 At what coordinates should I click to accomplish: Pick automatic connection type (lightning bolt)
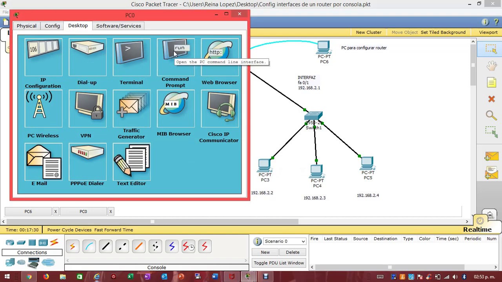point(73,246)
